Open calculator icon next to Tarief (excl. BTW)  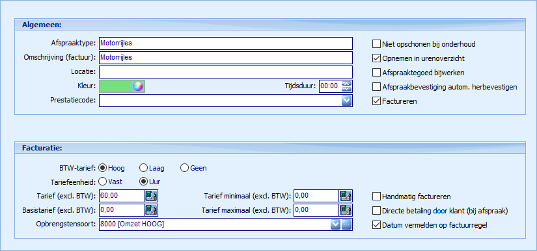click(151, 196)
